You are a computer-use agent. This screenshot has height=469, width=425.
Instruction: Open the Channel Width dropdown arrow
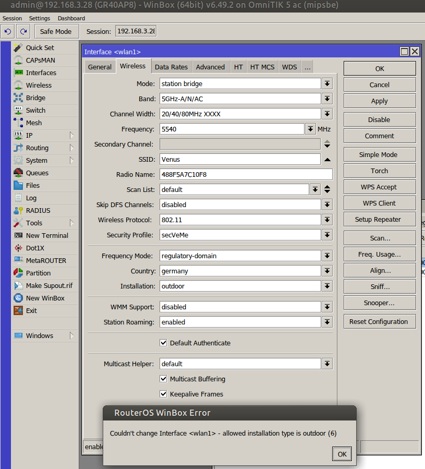[327, 114]
